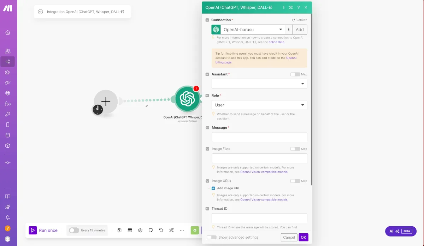Open the rocket what's new icon

tap(8, 207)
